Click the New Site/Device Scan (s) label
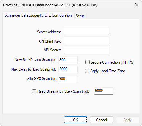 click(35, 60)
